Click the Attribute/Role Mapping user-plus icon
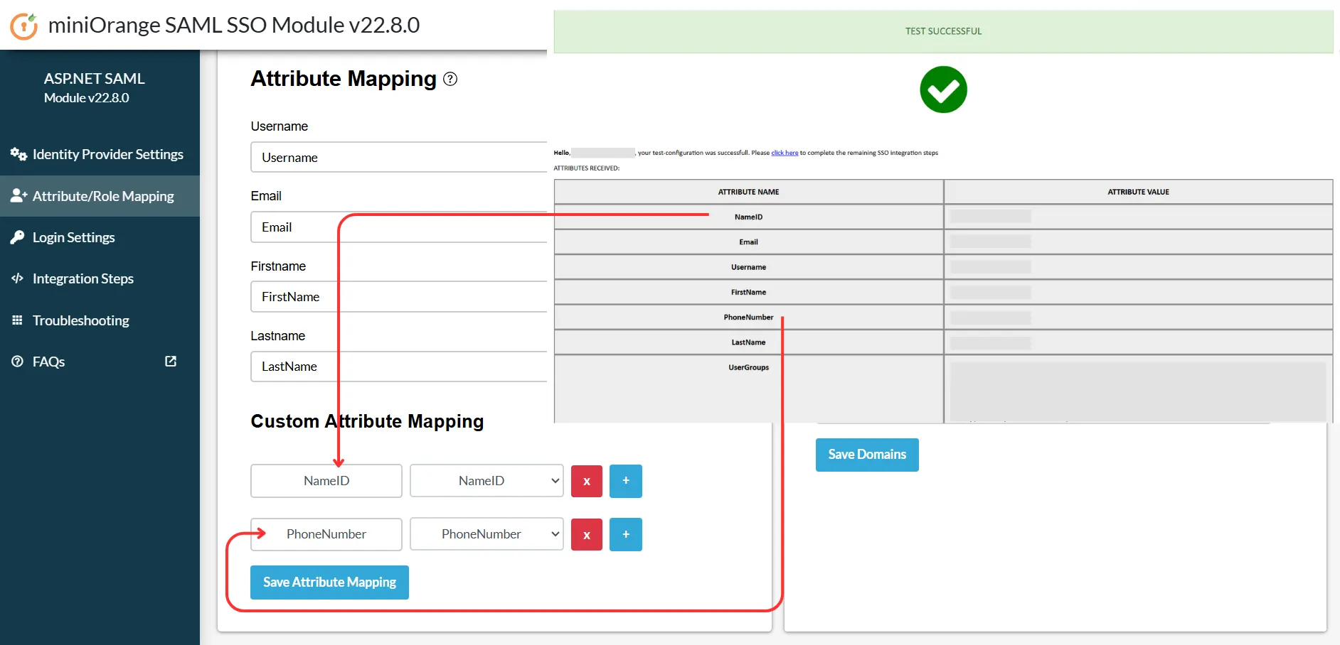The image size is (1340, 645). 18,195
